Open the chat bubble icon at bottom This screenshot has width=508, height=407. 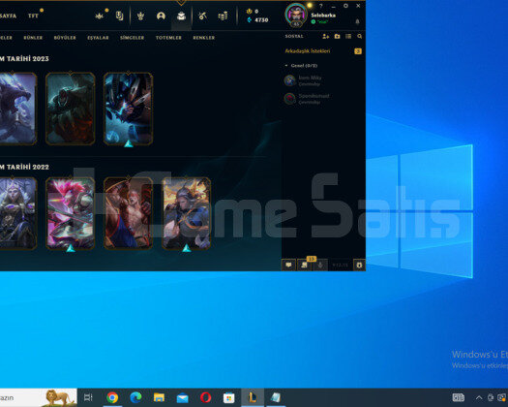[x=288, y=266]
